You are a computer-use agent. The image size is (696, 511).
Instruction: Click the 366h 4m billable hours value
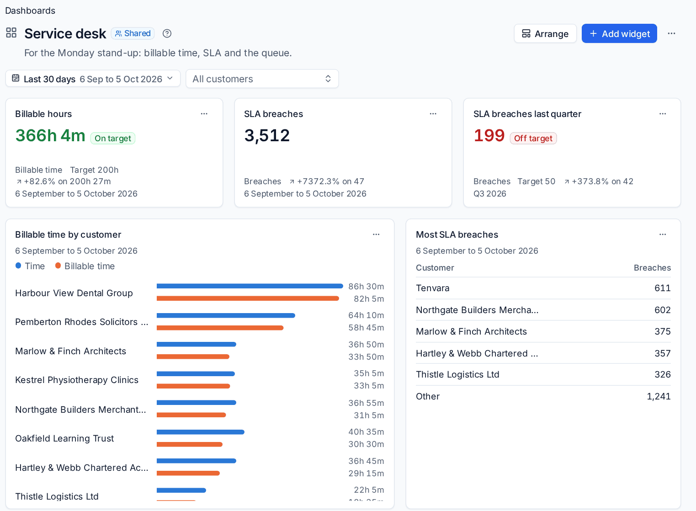point(50,135)
